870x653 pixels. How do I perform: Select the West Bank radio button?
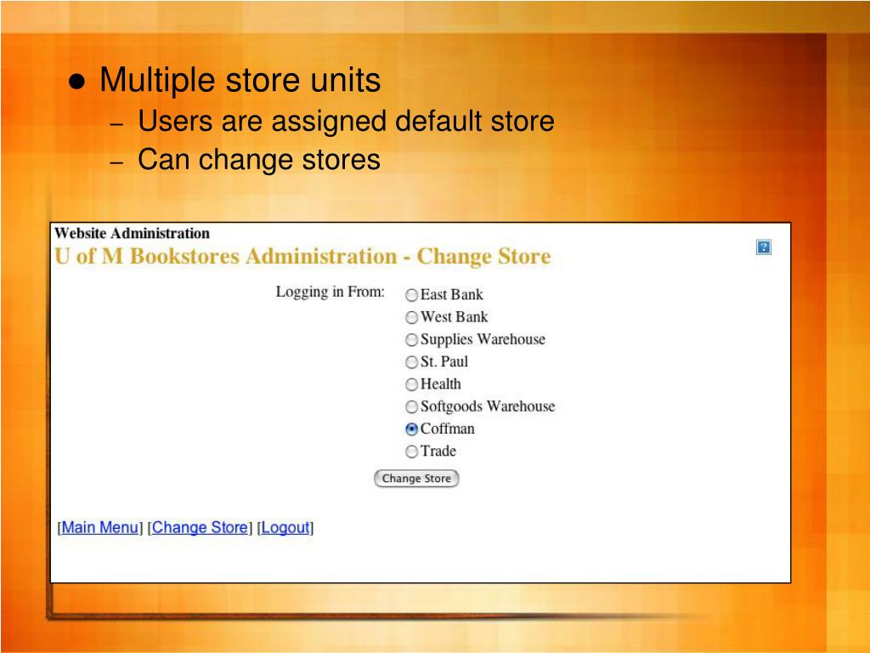pyautogui.click(x=411, y=317)
